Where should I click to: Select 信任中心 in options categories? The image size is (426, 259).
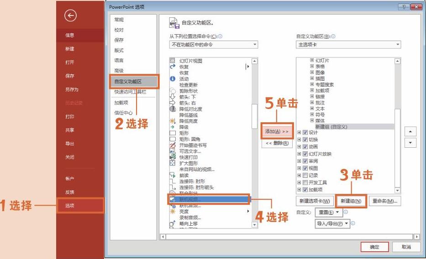[123, 113]
